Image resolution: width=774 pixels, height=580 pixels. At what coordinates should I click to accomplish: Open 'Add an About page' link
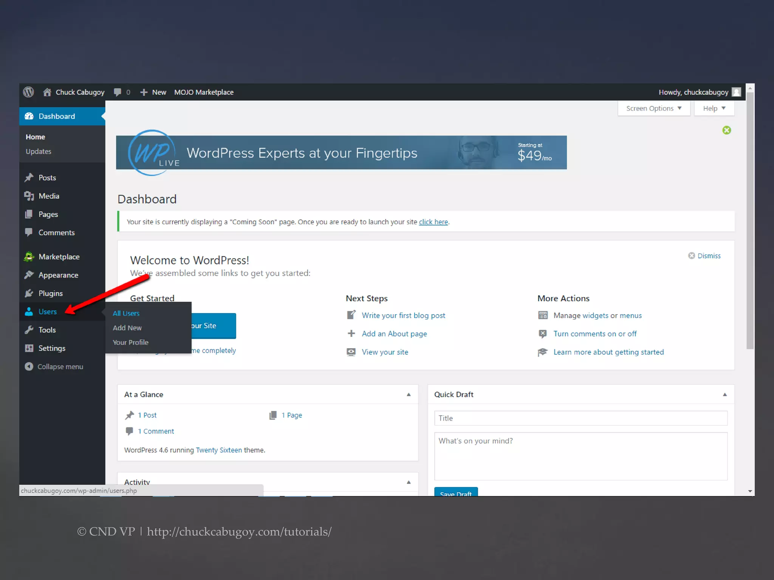coord(394,334)
